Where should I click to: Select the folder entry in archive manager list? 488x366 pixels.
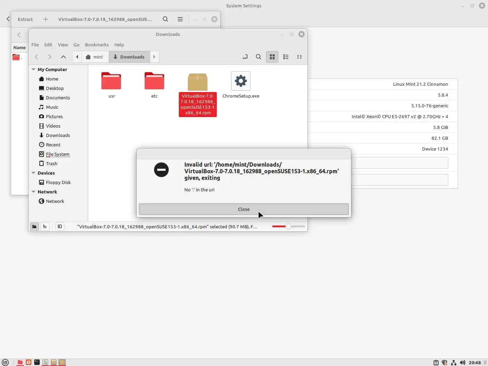(x=17, y=57)
